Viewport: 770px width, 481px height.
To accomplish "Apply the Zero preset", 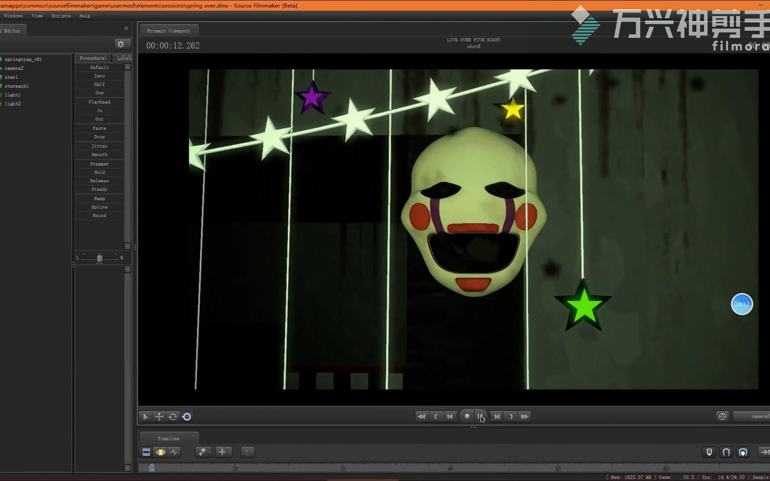I will [x=99, y=76].
